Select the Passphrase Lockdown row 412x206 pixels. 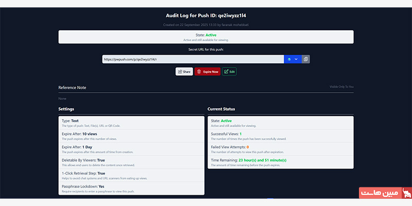131,188
